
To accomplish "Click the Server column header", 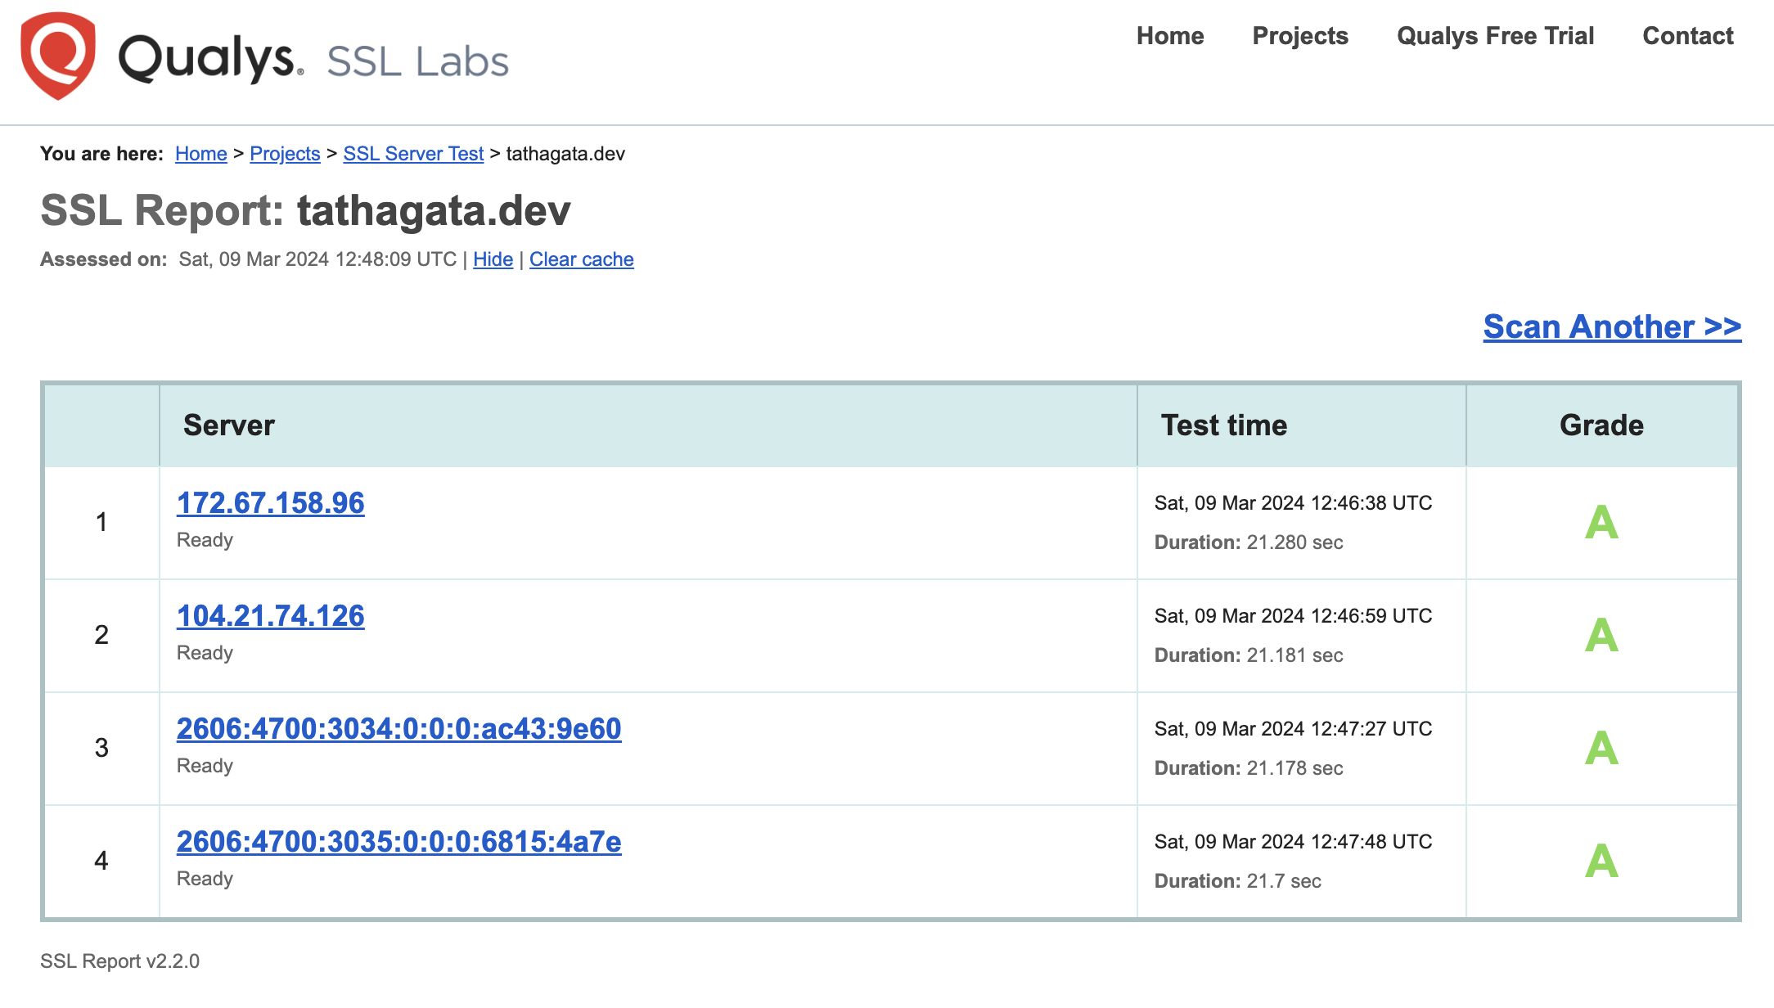I will coord(230,425).
